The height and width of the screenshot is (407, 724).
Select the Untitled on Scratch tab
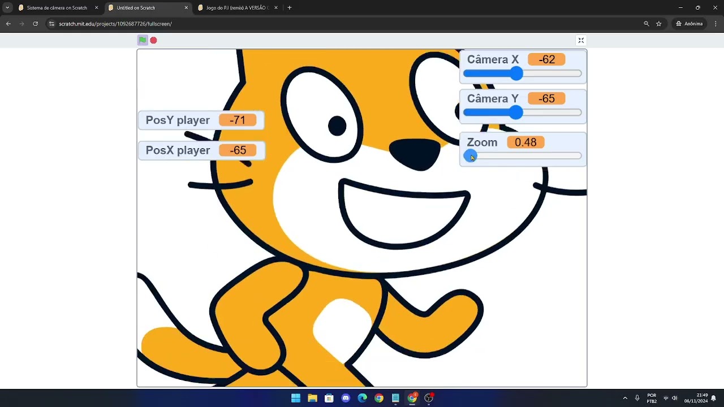148,8
